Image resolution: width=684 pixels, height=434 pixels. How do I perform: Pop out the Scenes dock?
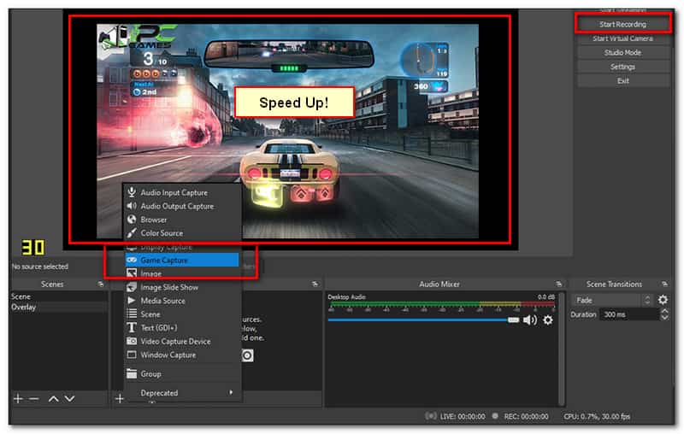pyautogui.click(x=101, y=284)
